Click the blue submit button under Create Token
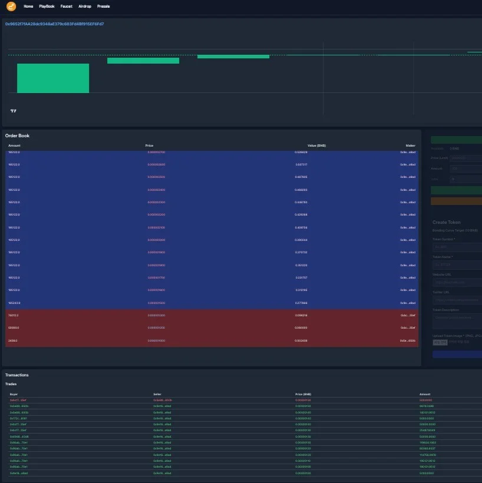This screenshot has height=483, width=482. [x=457, y=354]
